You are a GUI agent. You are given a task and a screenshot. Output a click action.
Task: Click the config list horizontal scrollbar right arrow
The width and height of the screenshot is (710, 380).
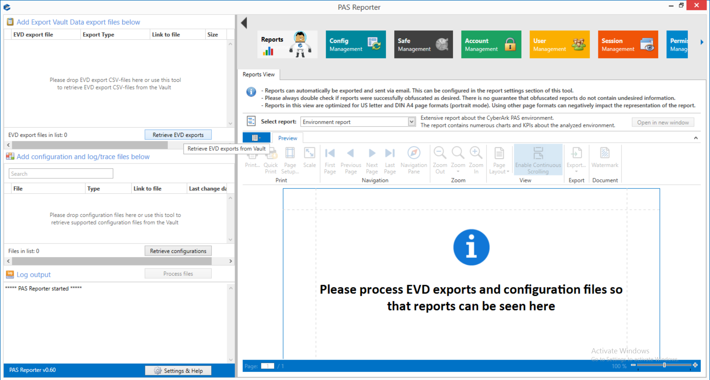[x=230, y=261]
